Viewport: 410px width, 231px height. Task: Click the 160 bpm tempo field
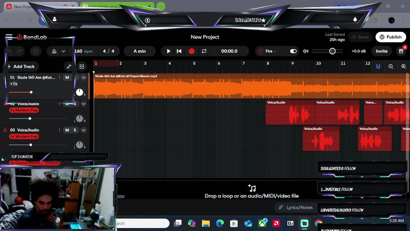click(83, 51)
